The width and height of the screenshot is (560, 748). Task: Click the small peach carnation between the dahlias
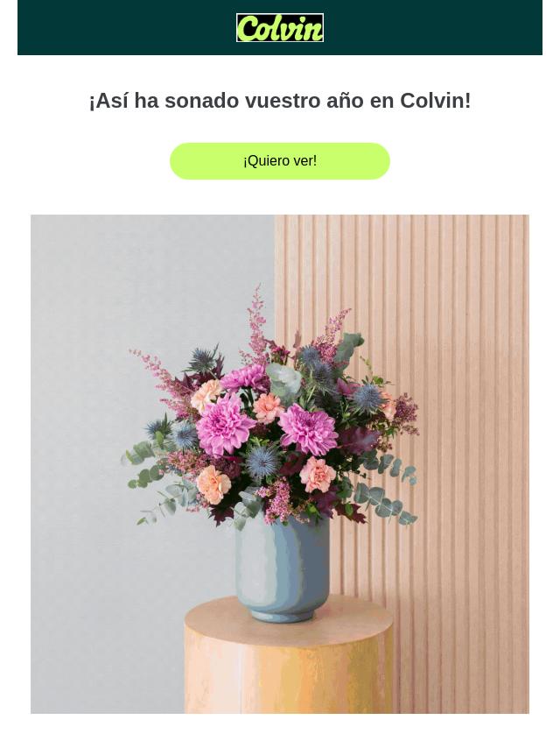click(268, 408)
